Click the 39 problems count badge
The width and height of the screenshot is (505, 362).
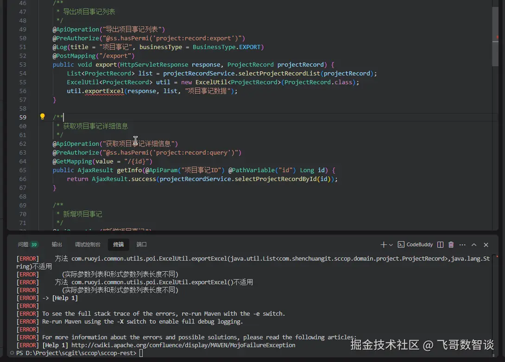point(34,244)
